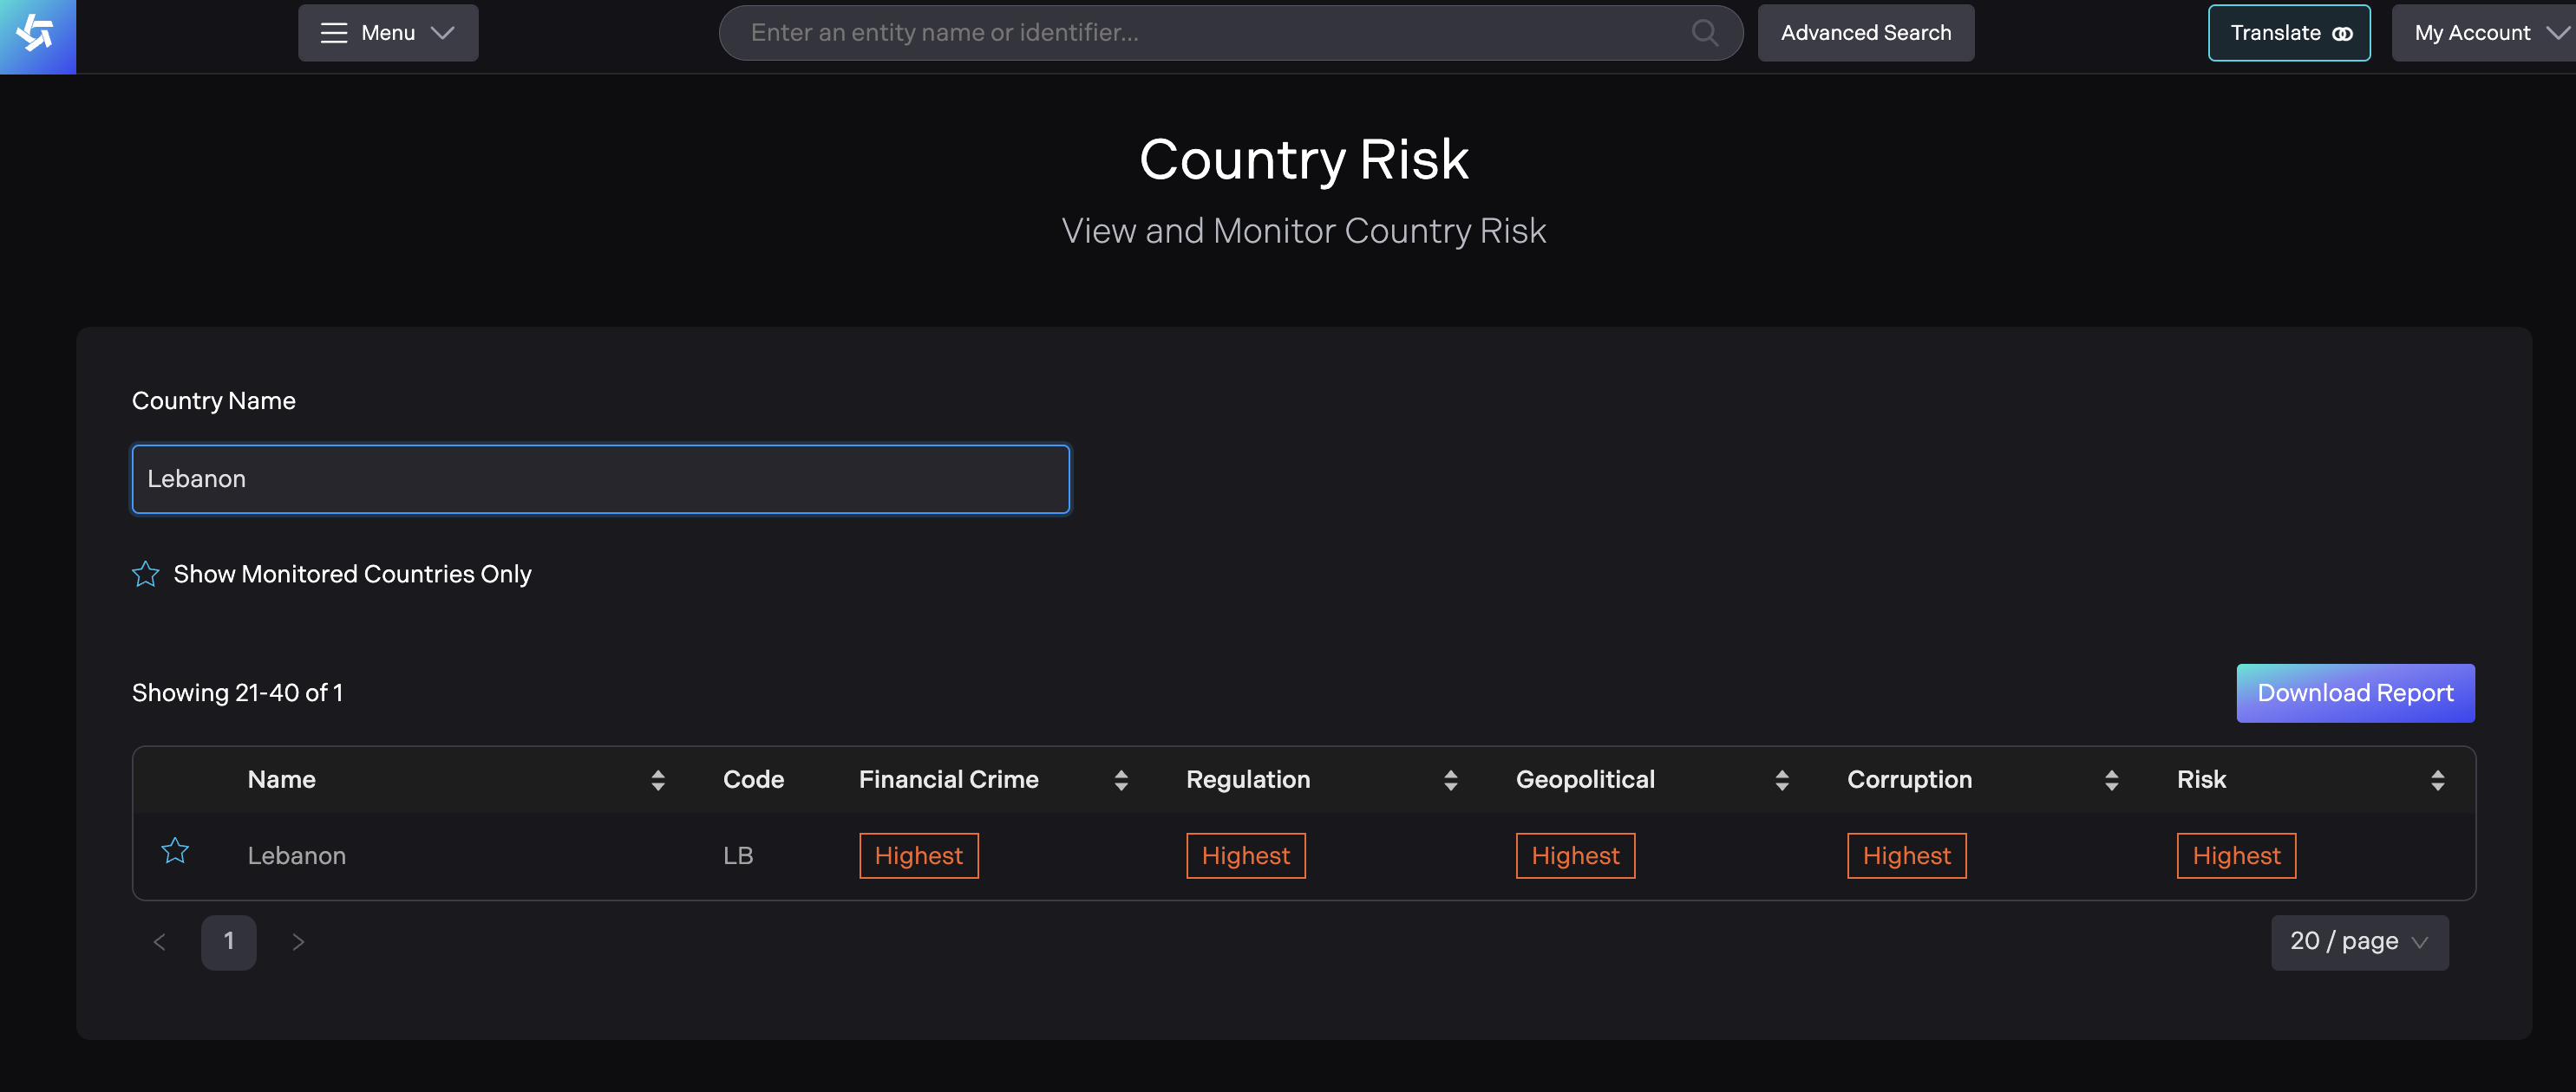Image resolution: width=2576 pixels, height=1092 pixels.
Task: Click the Country Name input field
Action: (600, 479)
